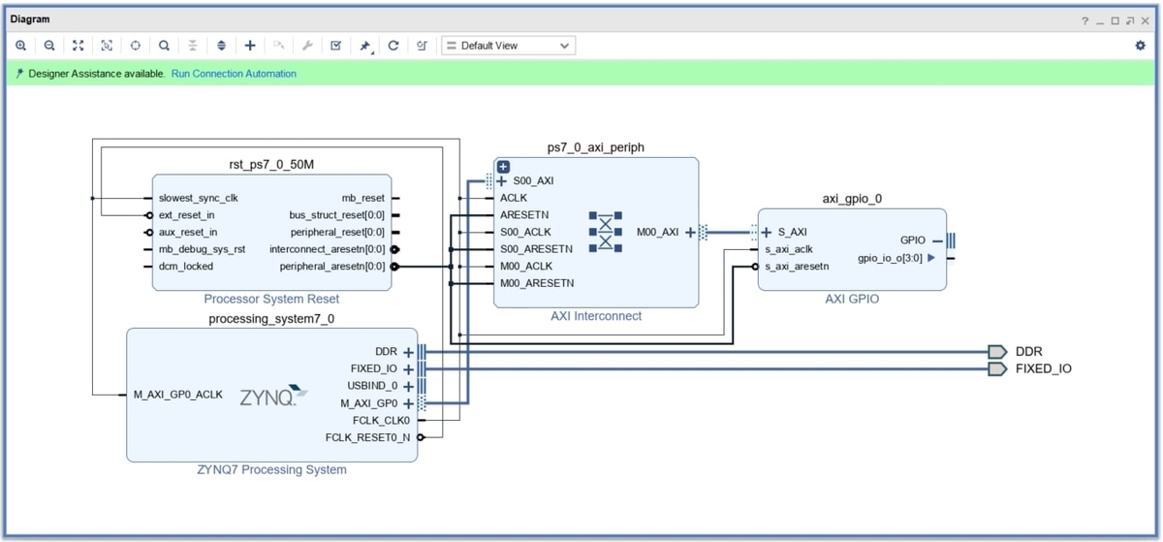1163x542 pixels.
Task: Open the Default View dropdown
Action: 509,46
